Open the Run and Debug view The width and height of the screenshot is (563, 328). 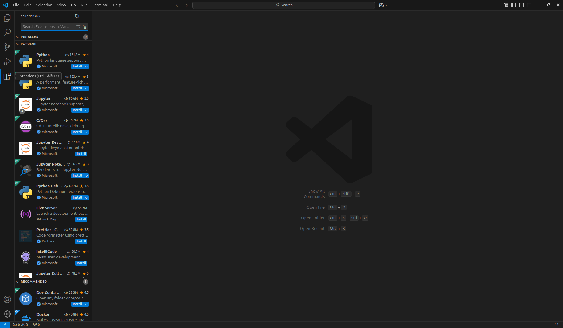click(x=7, y=62)
